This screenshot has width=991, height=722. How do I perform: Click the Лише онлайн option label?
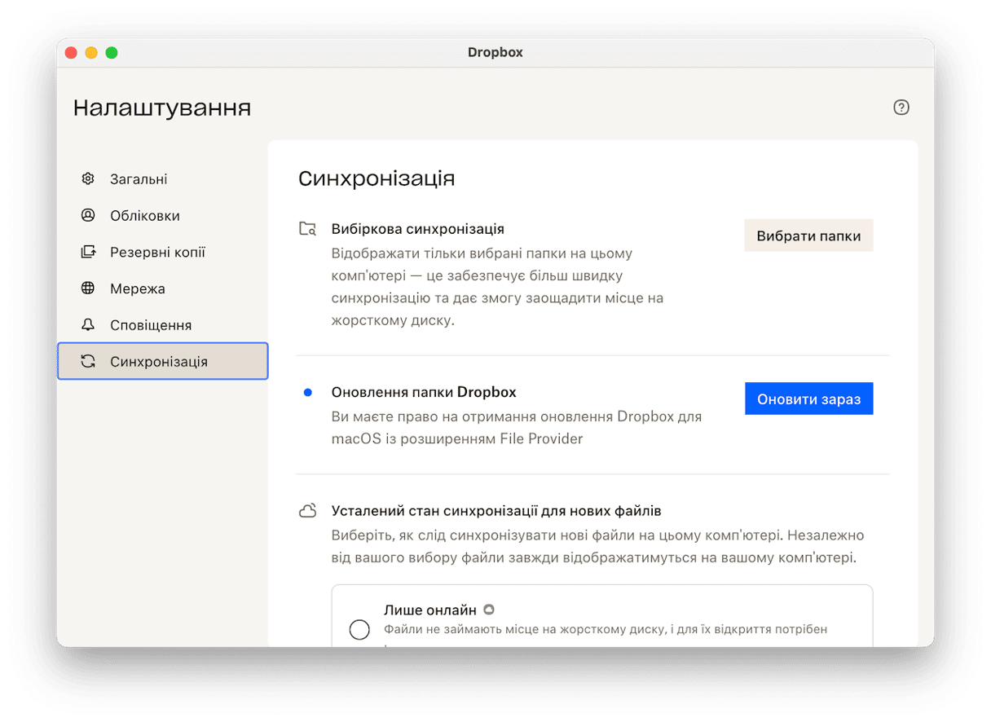coord(430,610)
